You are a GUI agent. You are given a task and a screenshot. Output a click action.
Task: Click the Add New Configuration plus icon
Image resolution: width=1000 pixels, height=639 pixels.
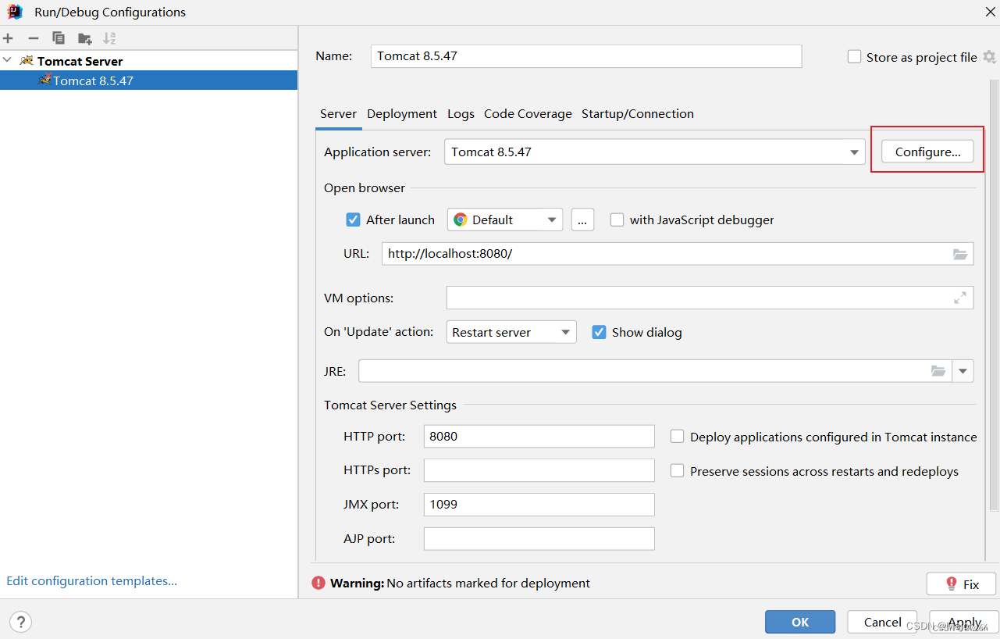pos(8,38)
